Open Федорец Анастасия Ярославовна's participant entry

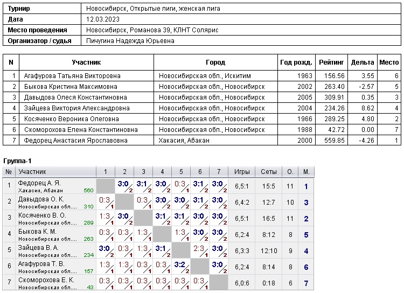[x=75, y=141]
